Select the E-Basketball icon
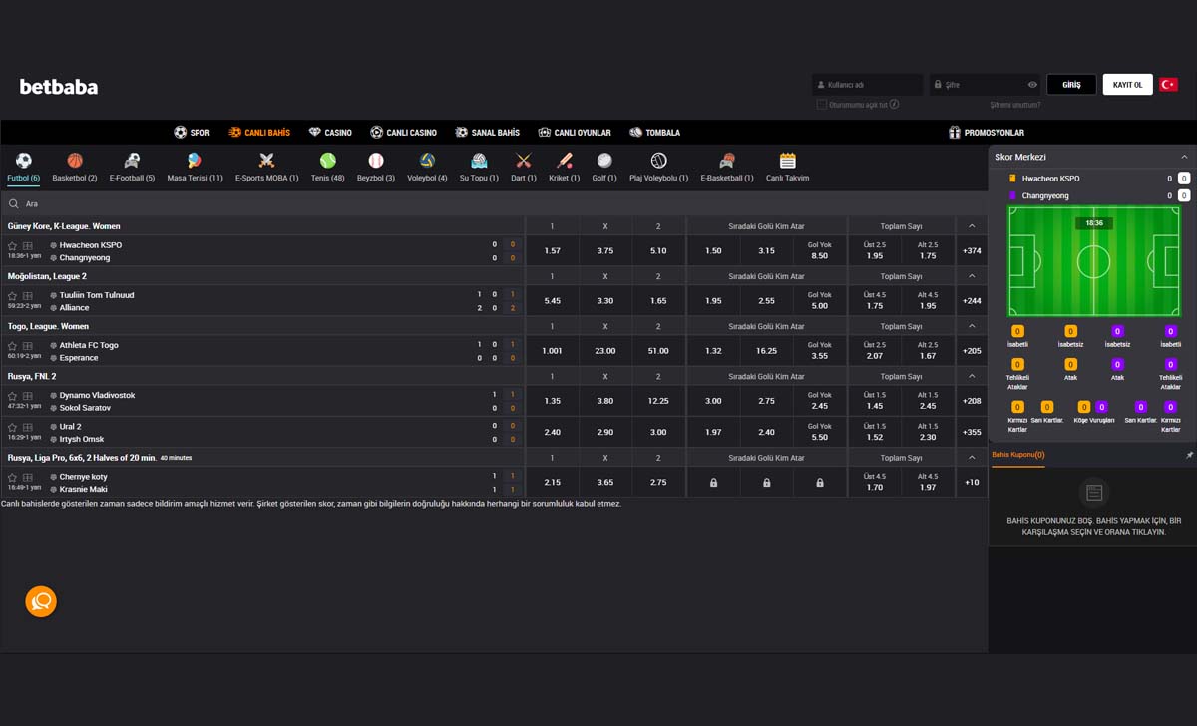The width and height of the screenshot is (1197, 726). (727, 160)
